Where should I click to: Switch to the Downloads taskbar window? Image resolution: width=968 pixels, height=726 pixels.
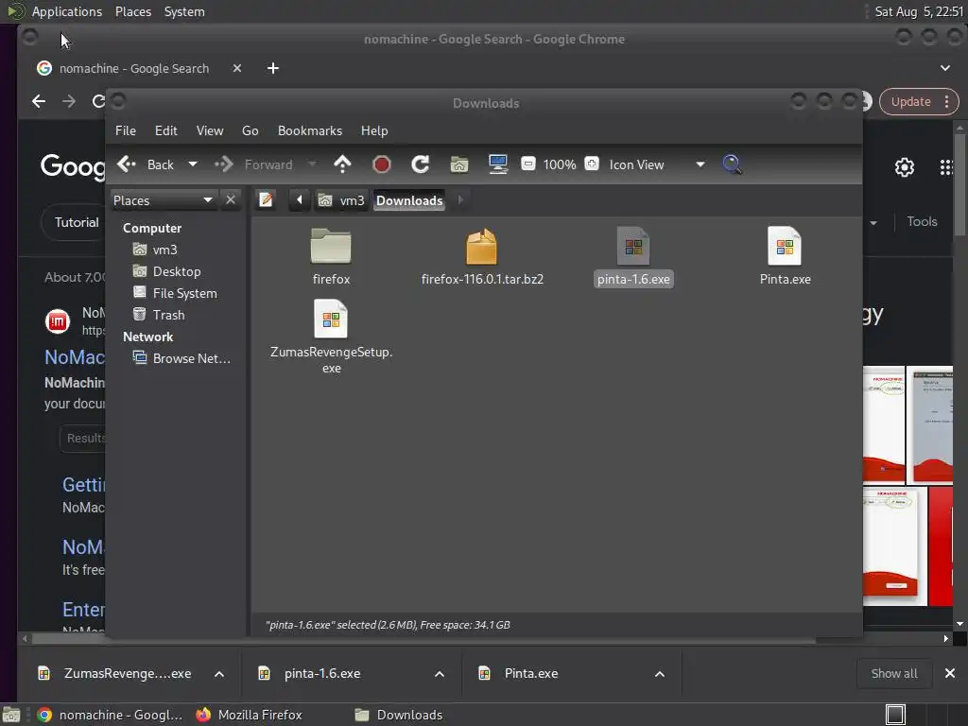click(x=400, y=715)
